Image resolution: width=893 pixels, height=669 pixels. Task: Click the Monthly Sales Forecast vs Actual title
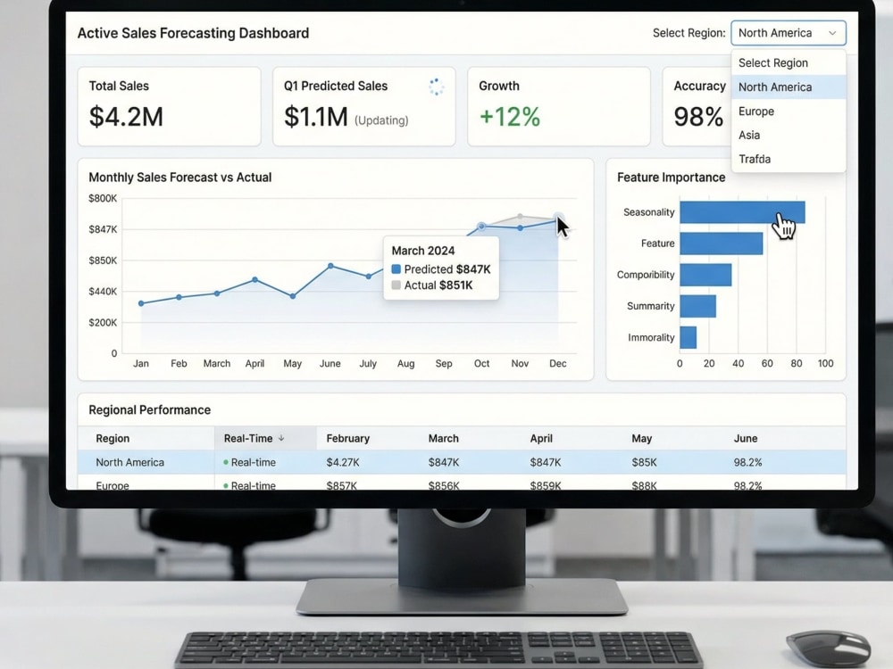tap(180, 178)
